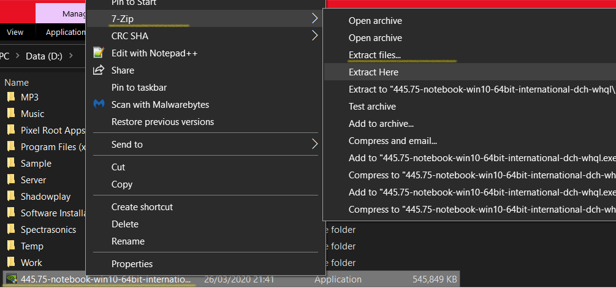
Task: Expand the CRC SHA submenu arrow
Action: [314, 36]
